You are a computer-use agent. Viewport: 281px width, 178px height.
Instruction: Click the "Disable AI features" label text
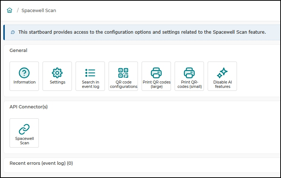[x=223, y=84]
